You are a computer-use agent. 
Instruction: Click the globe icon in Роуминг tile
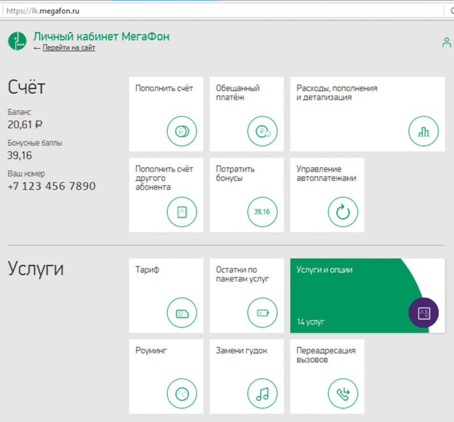pyautogui.click(x=182, y=393)
